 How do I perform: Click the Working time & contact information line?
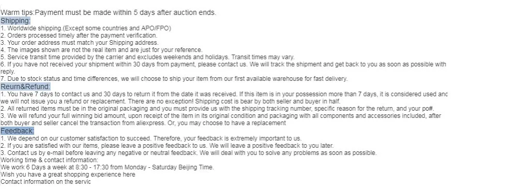click(x=50, y=160)
